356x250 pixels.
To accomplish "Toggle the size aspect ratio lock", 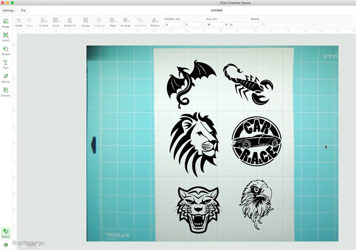I will click(x=227, y=24).
